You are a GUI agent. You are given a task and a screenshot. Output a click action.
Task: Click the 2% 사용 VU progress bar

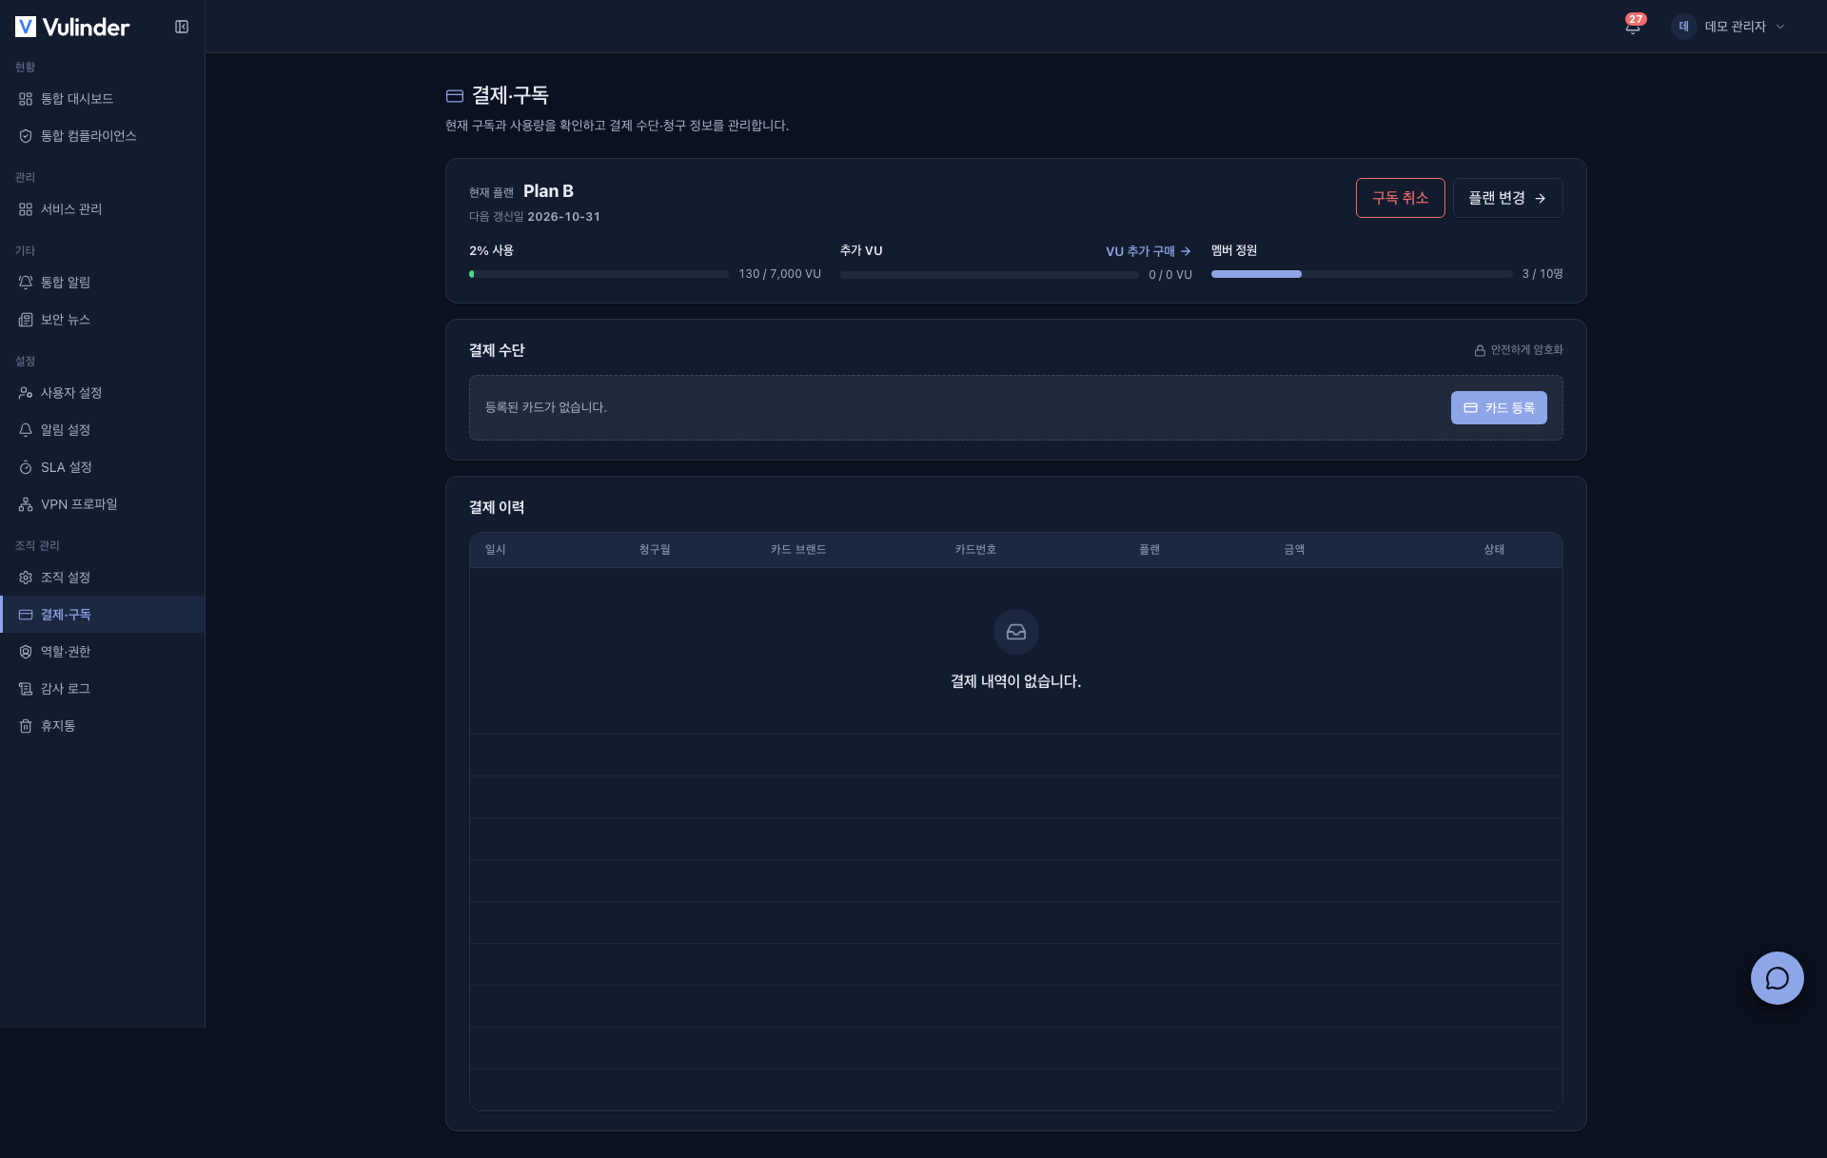tap(599, 274)
